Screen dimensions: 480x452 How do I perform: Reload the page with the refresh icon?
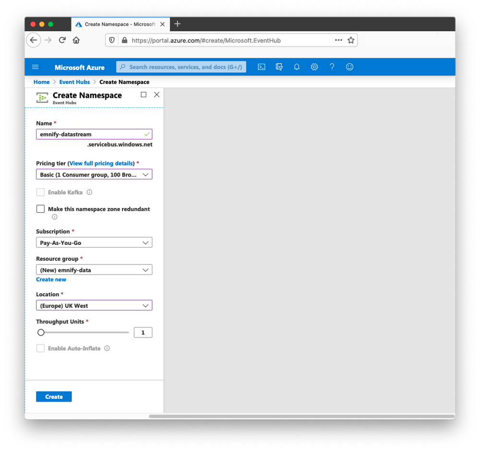62,40
